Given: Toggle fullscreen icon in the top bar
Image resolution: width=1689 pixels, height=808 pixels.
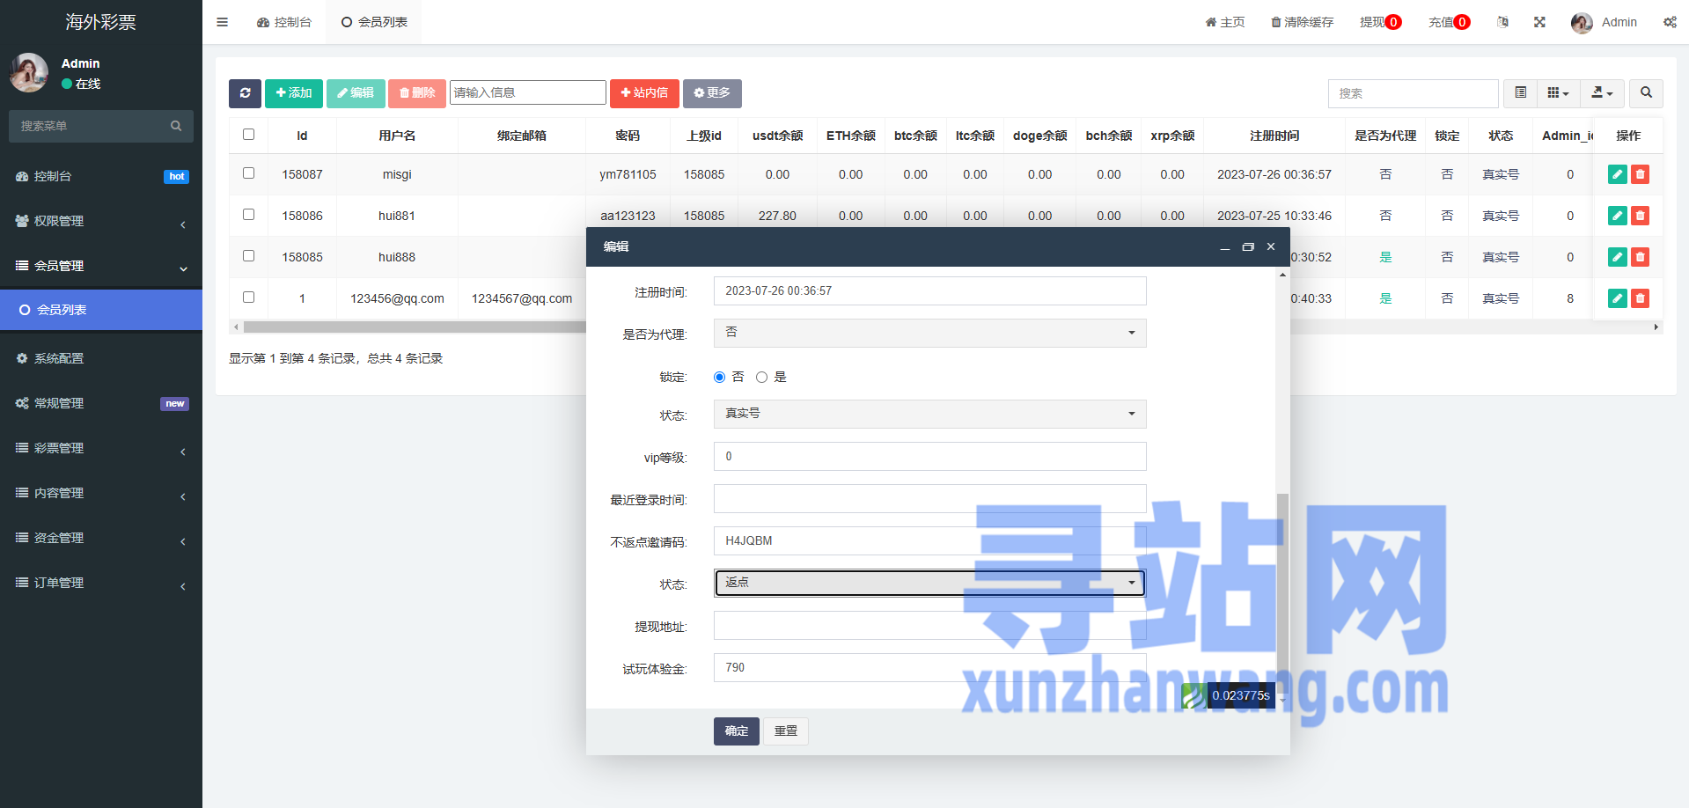Looking at the screenshot, I should click(x=1539, y=22).
